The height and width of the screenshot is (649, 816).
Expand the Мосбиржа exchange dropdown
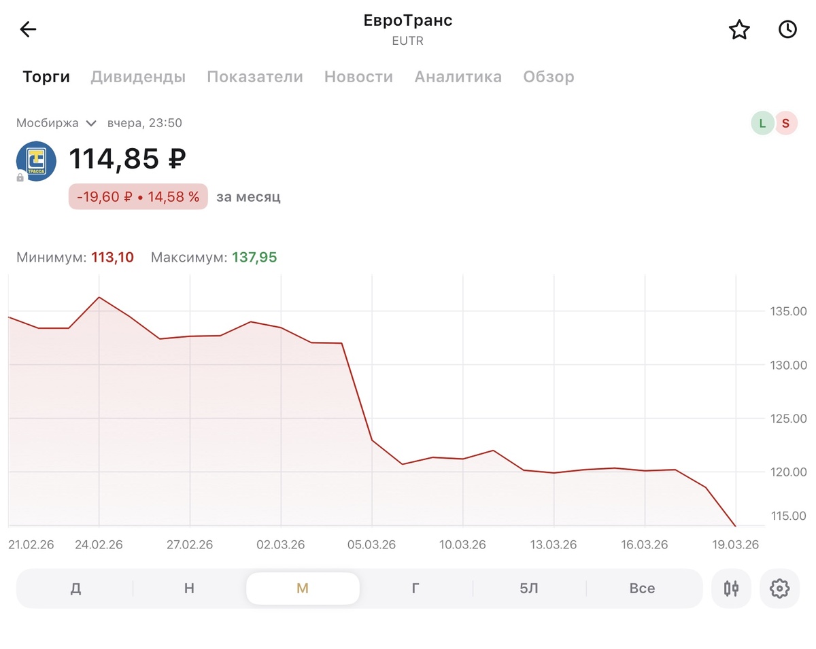57,123
